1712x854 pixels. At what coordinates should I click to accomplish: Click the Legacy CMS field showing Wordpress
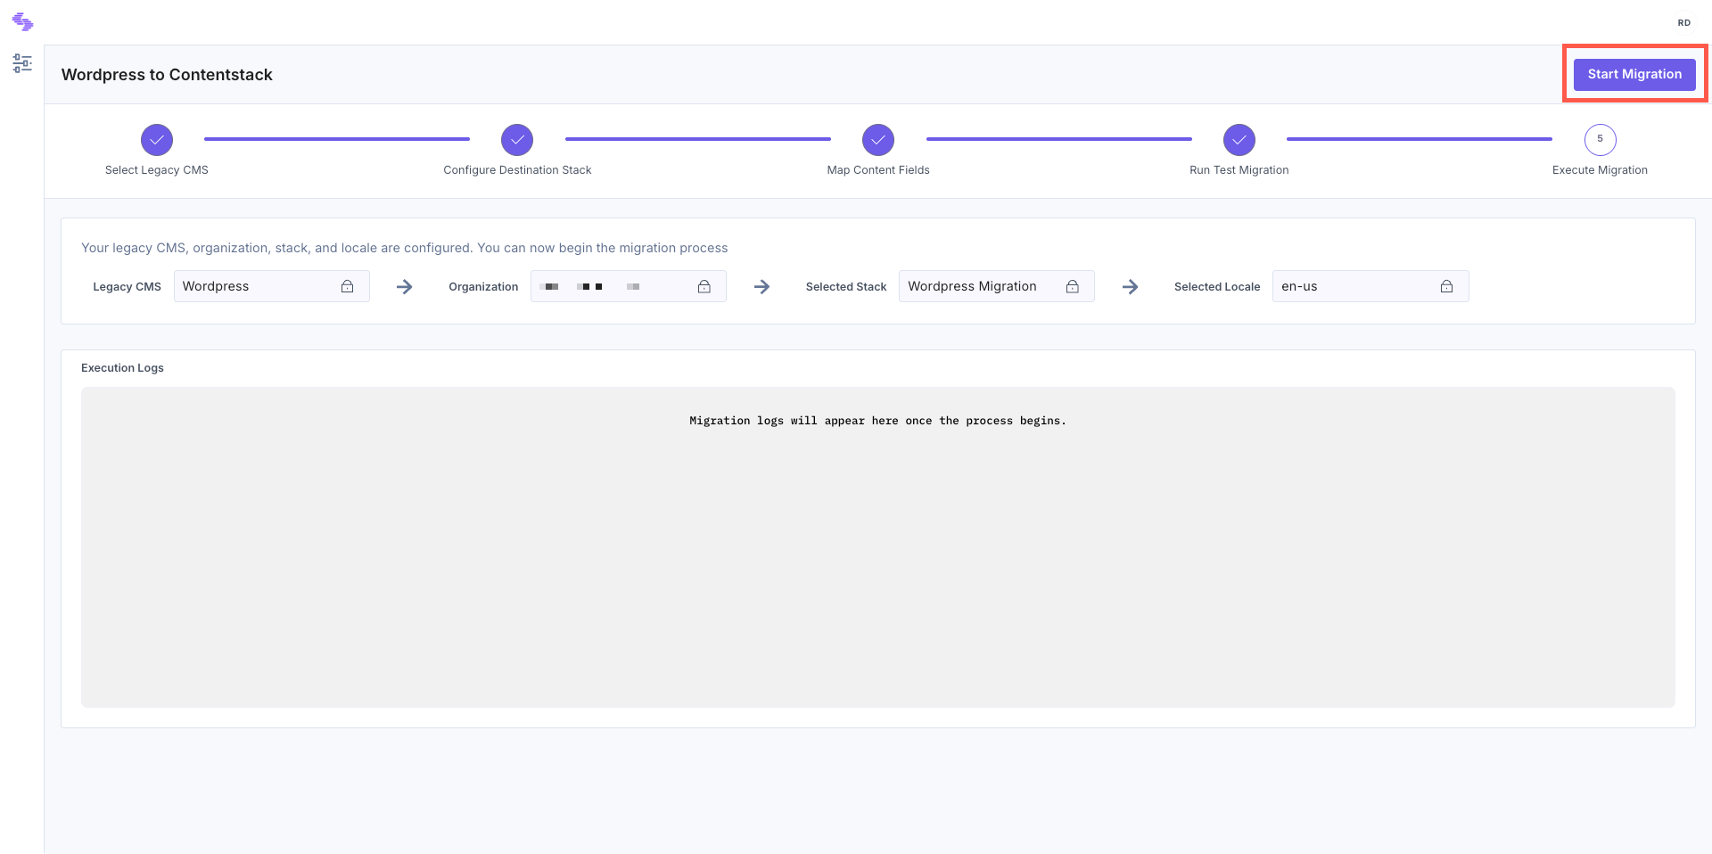click(272, 286)
